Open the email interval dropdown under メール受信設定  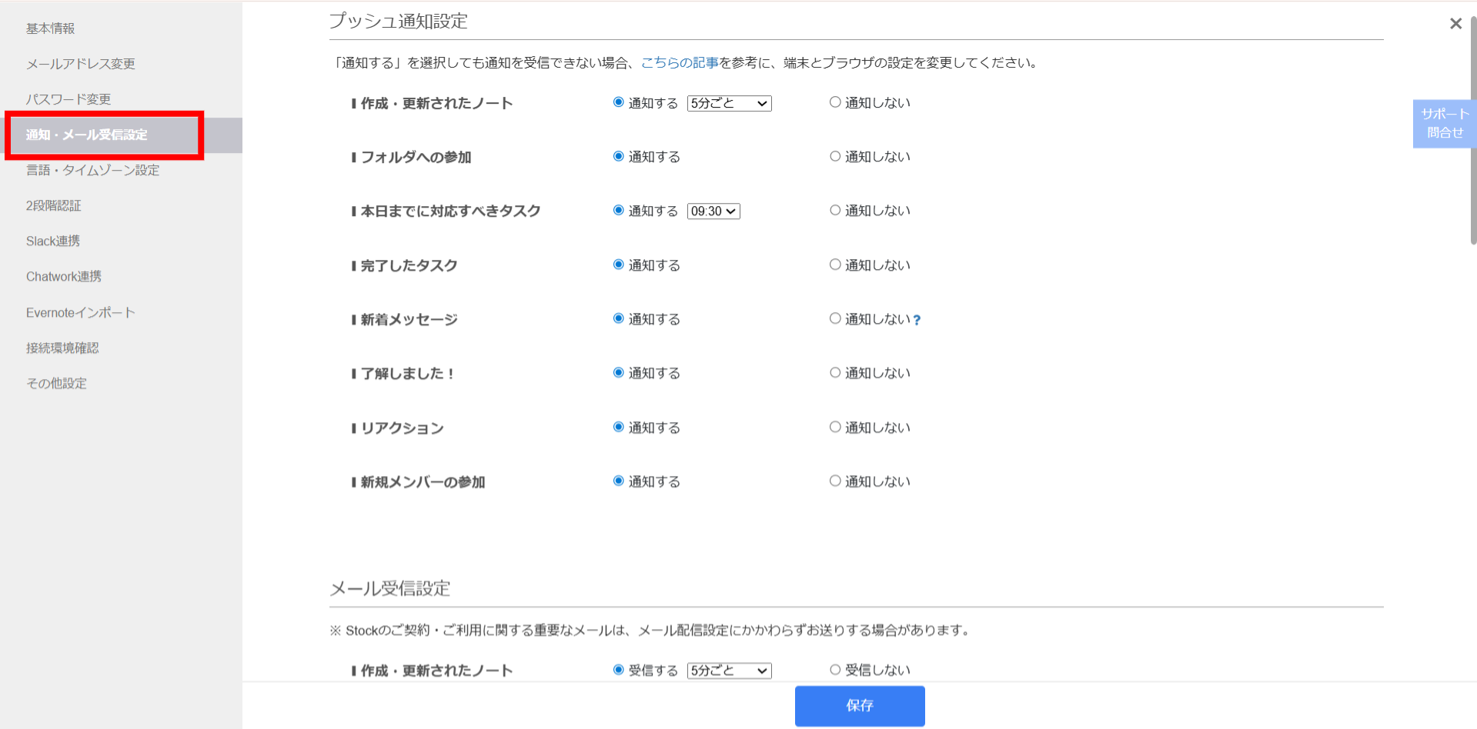click(728, 670)
